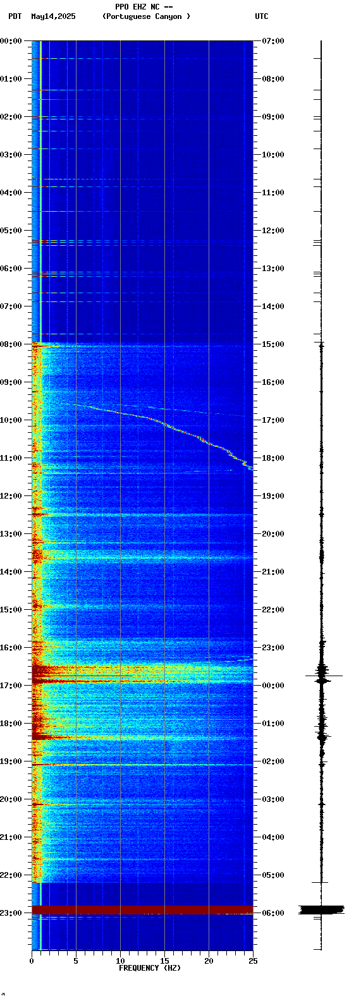Click the 07:00 UTC time tick label

pos(272,41)
